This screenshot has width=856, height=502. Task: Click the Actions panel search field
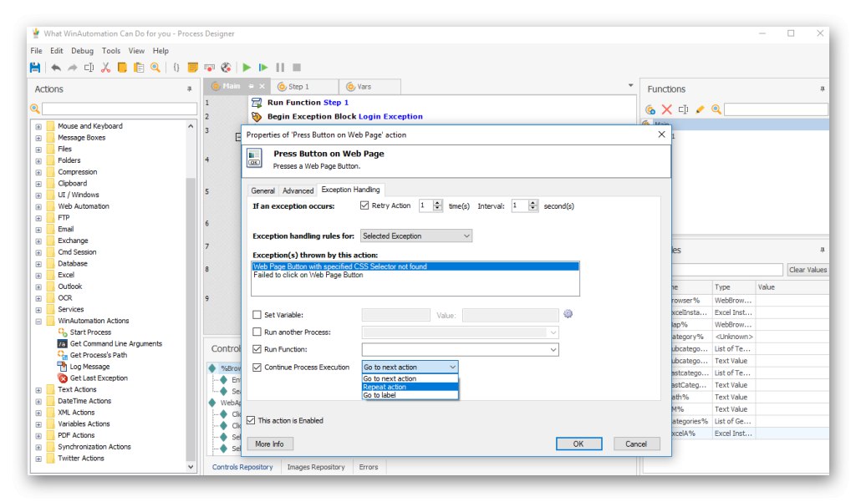(x=119, y=109)
